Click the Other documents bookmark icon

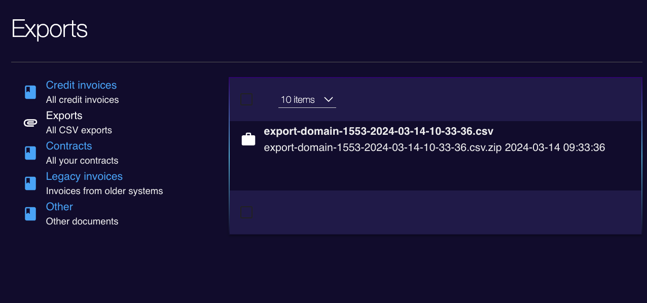point(30,214)
